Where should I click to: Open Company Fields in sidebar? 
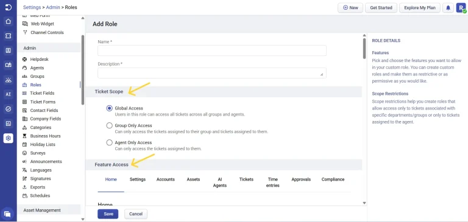pyautogui.click(x=45, y=119)
